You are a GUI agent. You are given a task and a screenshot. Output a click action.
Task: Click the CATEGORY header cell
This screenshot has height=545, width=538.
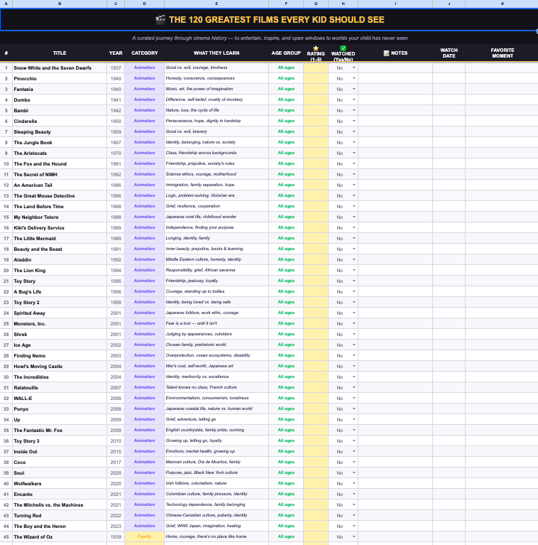144,53
